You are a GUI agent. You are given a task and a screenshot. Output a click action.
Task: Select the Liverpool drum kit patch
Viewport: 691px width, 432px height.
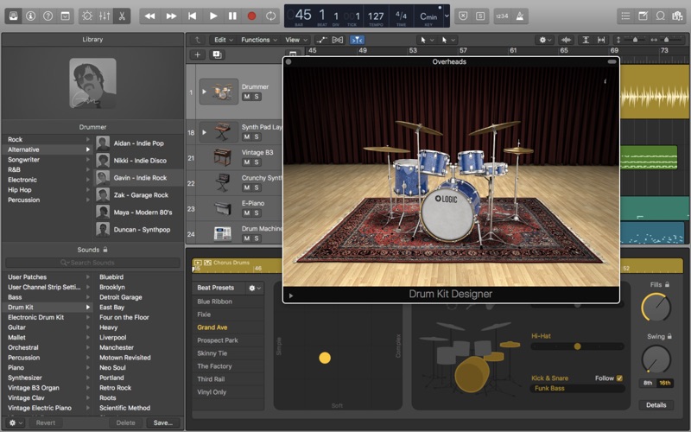(x=113, y=337)
